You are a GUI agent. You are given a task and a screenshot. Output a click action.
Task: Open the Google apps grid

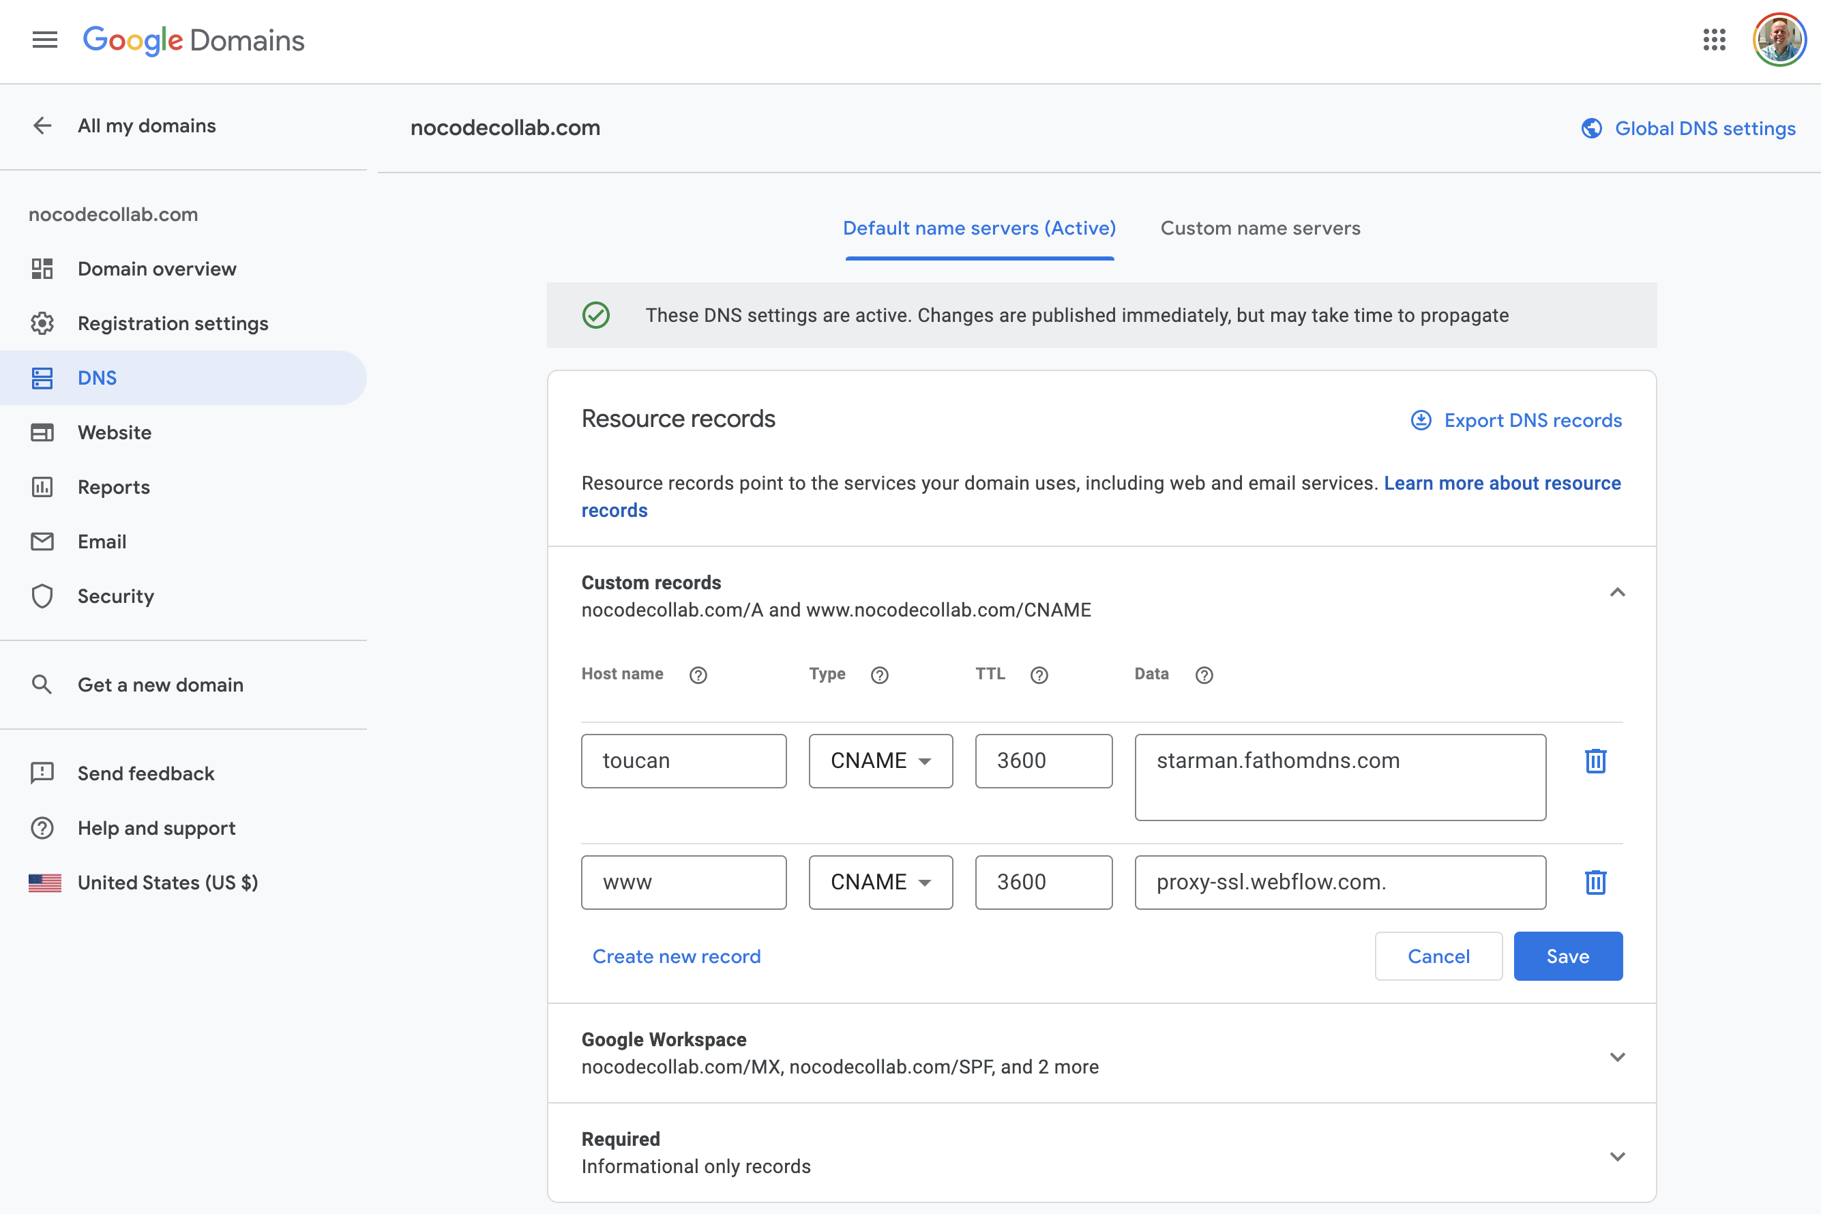(x=1714, y=40)
